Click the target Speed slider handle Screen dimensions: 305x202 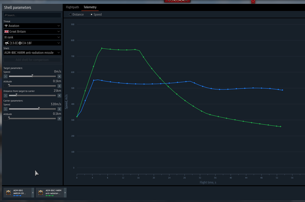pos(32,76)
